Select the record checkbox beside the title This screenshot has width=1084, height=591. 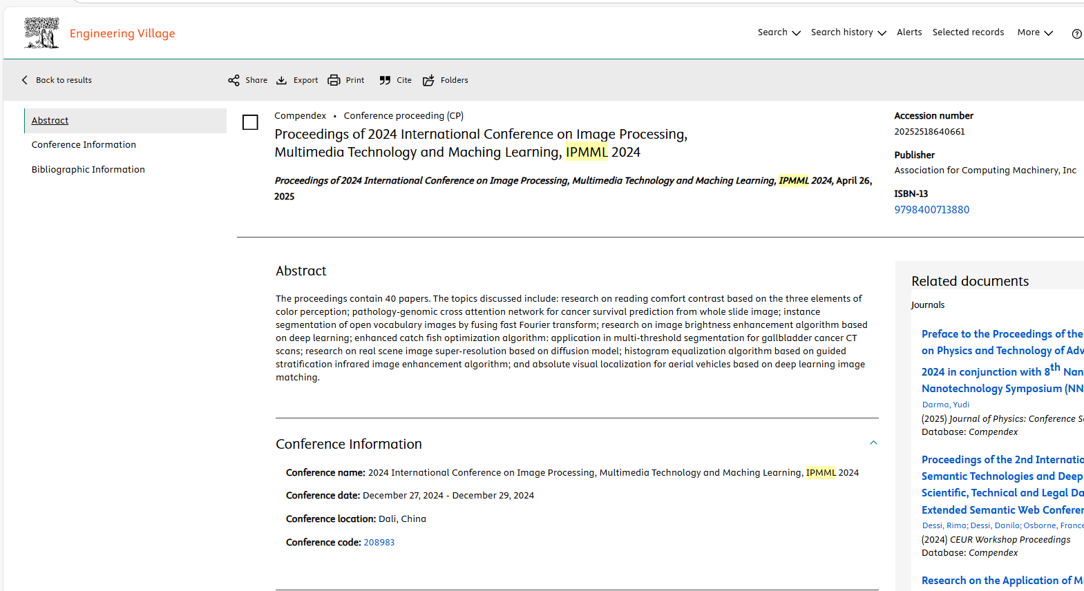[250, 122]
